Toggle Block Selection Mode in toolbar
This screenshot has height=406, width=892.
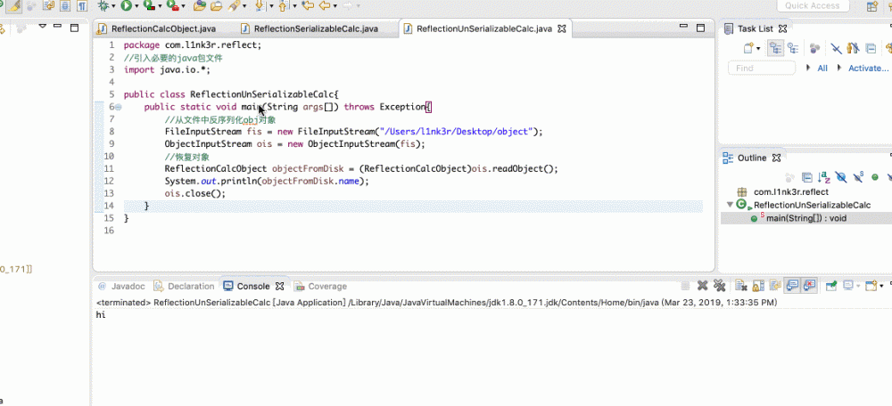point(65,5)
